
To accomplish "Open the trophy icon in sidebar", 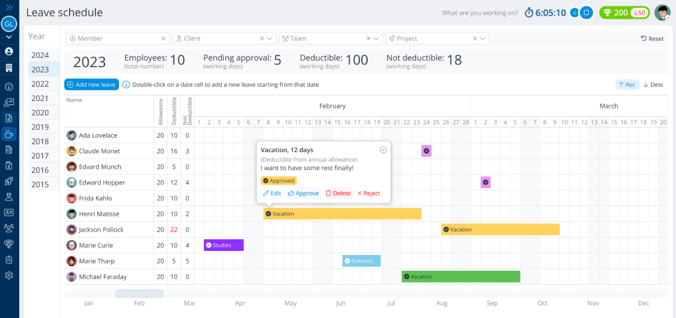I will coord(9,243).
